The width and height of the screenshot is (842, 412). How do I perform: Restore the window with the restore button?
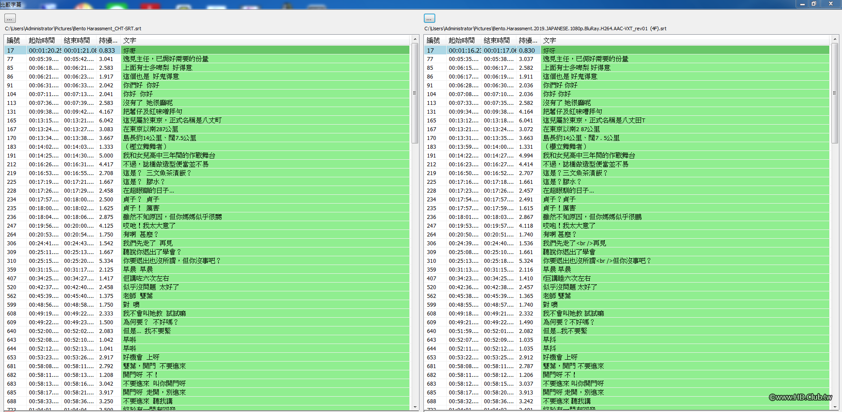813,4
